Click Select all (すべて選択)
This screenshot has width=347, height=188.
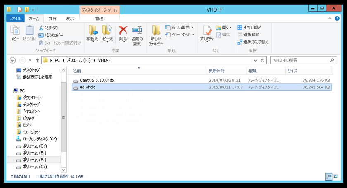(x=249, y=27)
